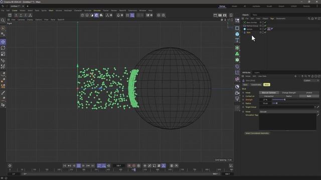Toggle the enable checkmark on the Stick row
This screenshot has width=321, height=180.
[265, 32]
